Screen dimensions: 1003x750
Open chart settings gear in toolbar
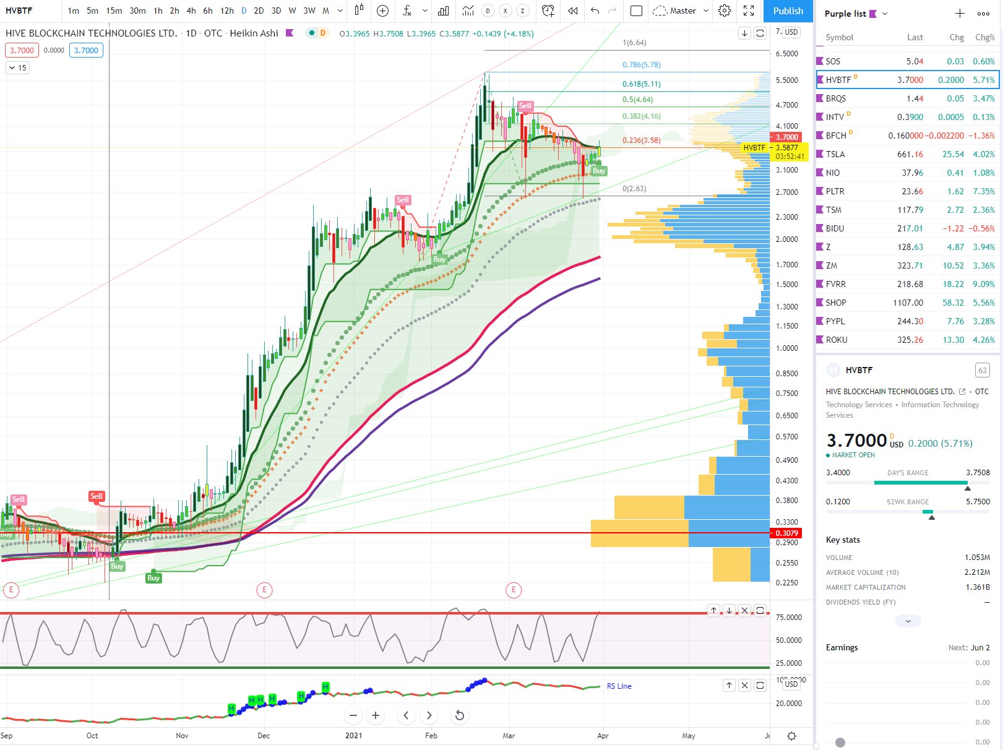725,11
